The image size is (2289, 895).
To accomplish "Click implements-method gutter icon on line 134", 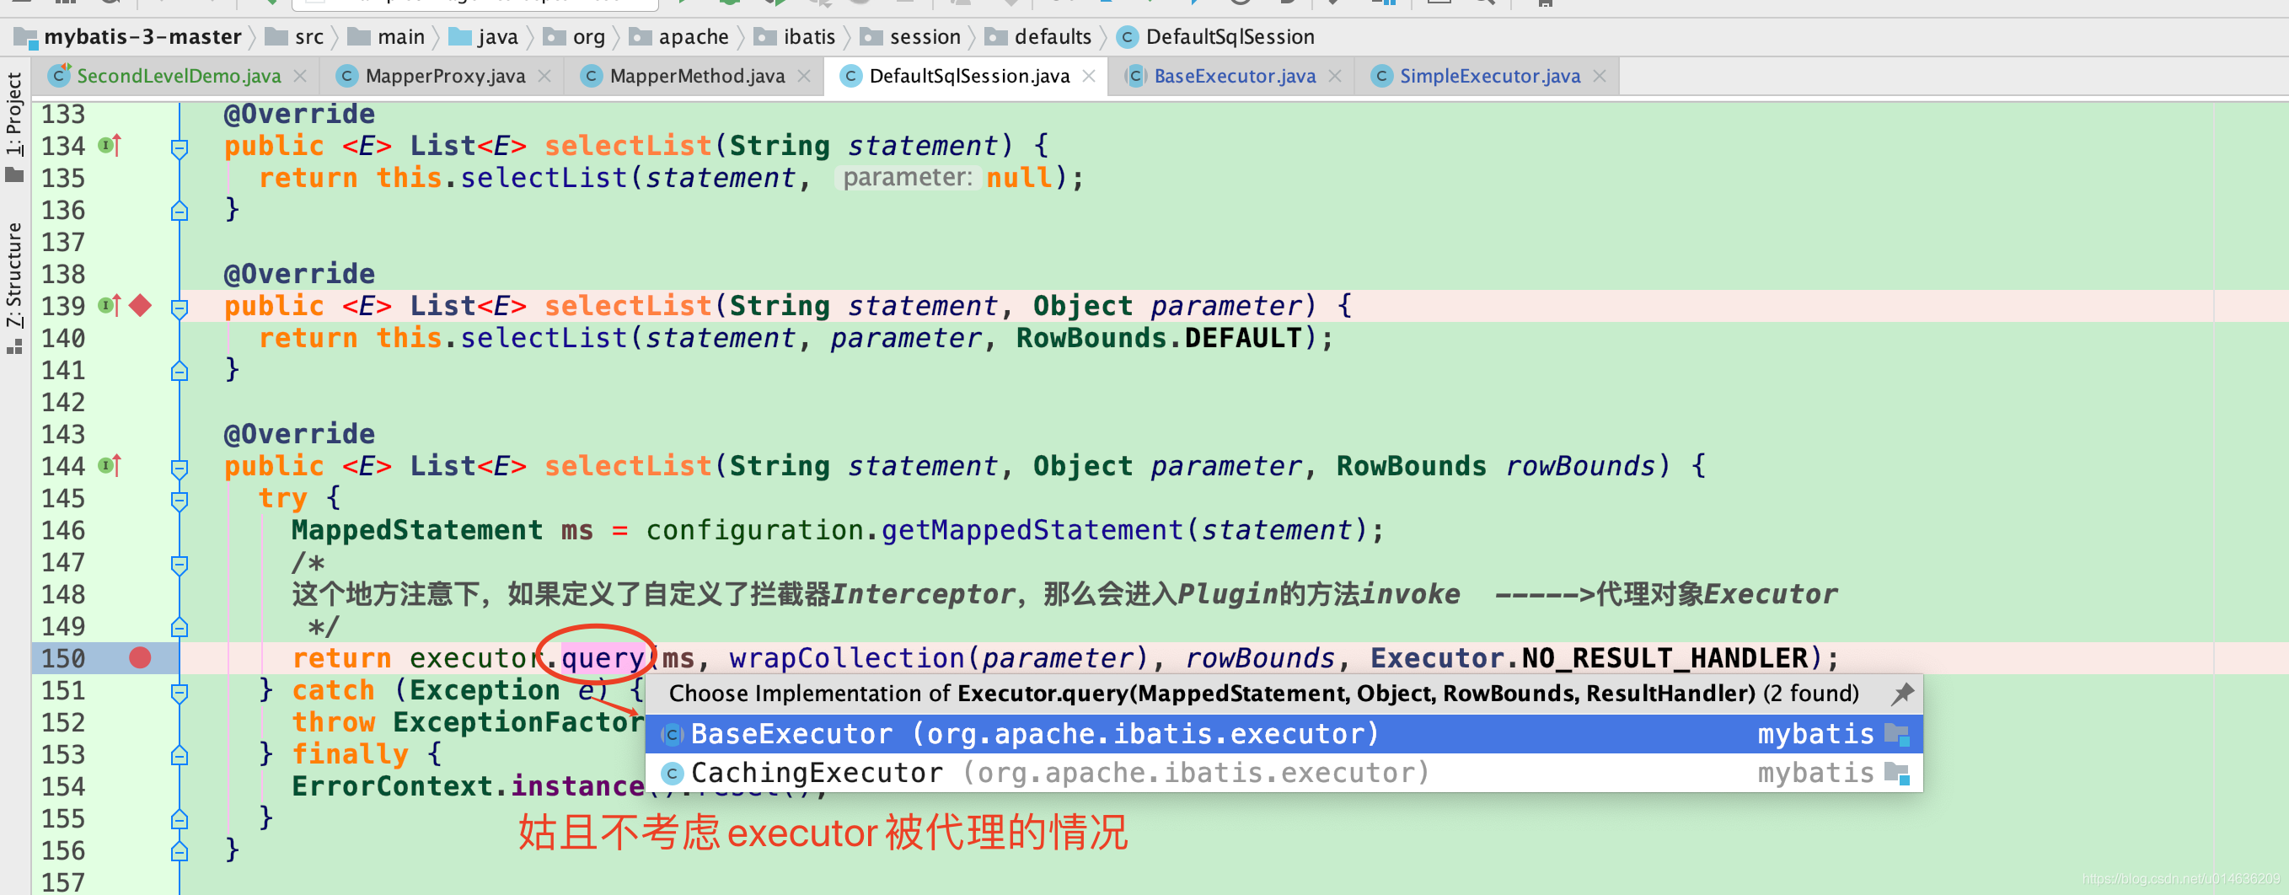I will click(x=110, y=145).
